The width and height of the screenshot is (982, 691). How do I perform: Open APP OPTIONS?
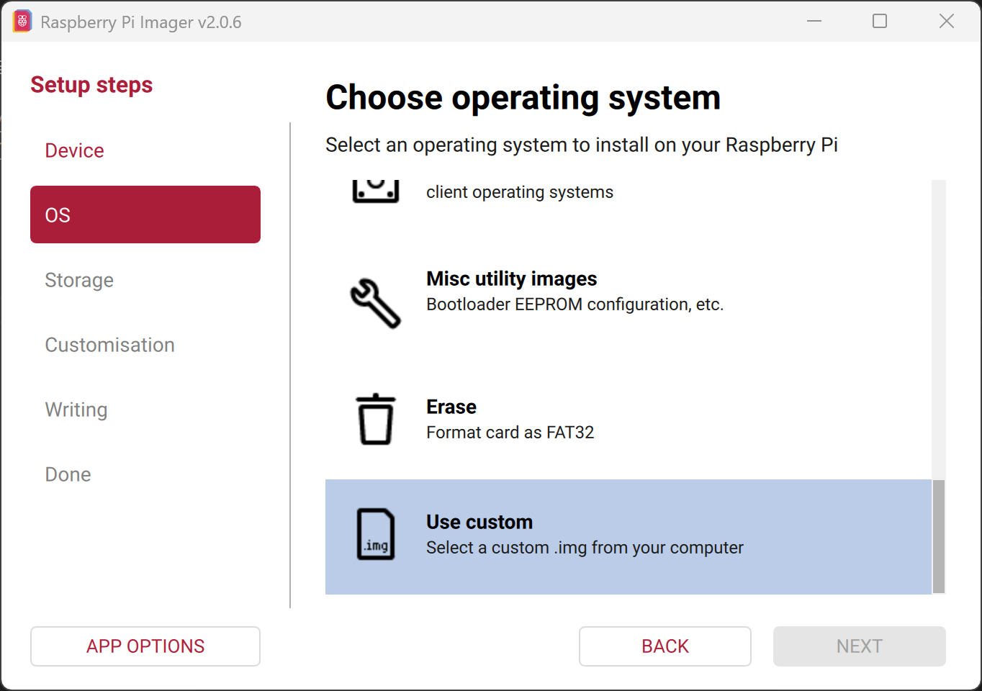pyautogui.click(x=145, y=646)
